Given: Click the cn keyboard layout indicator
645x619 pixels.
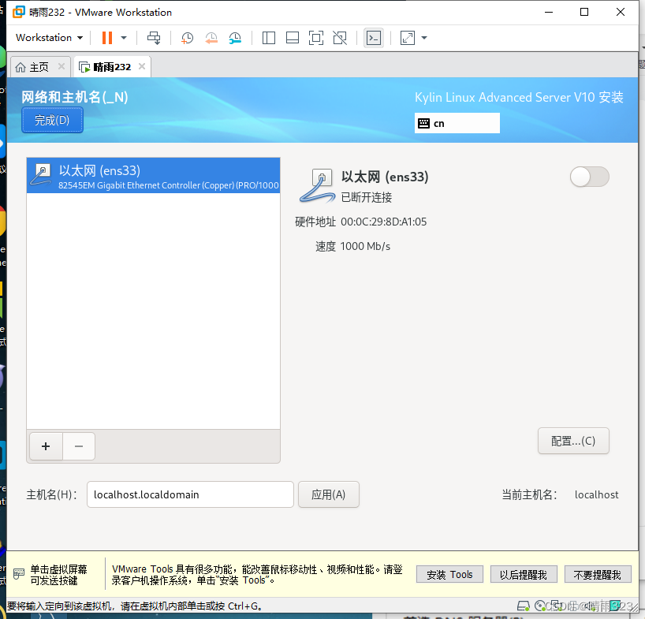Looking at the screenshot, I should [457, 123].
